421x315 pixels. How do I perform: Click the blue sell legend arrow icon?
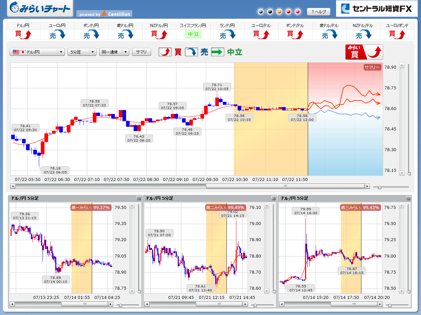191,52
